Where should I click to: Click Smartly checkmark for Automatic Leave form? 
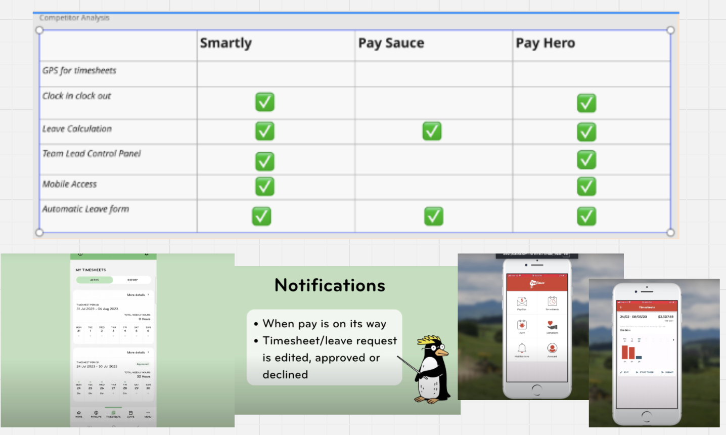[x=261, y=216]
